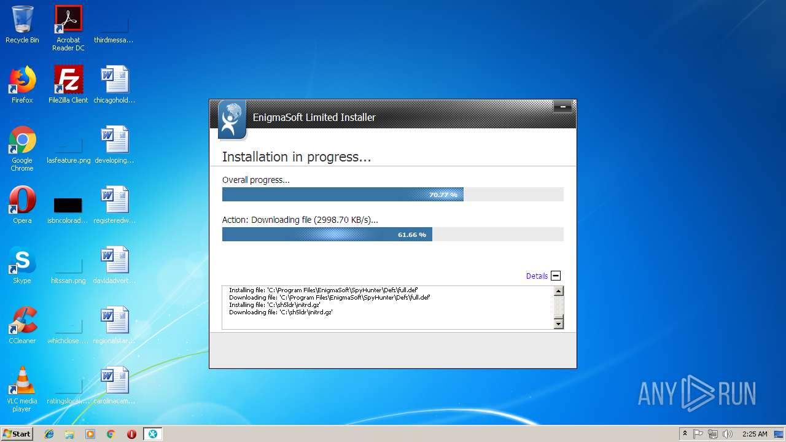Open Internet Explorer from taskbar
This screenshot has width=786, height=442.
(49, 434)
